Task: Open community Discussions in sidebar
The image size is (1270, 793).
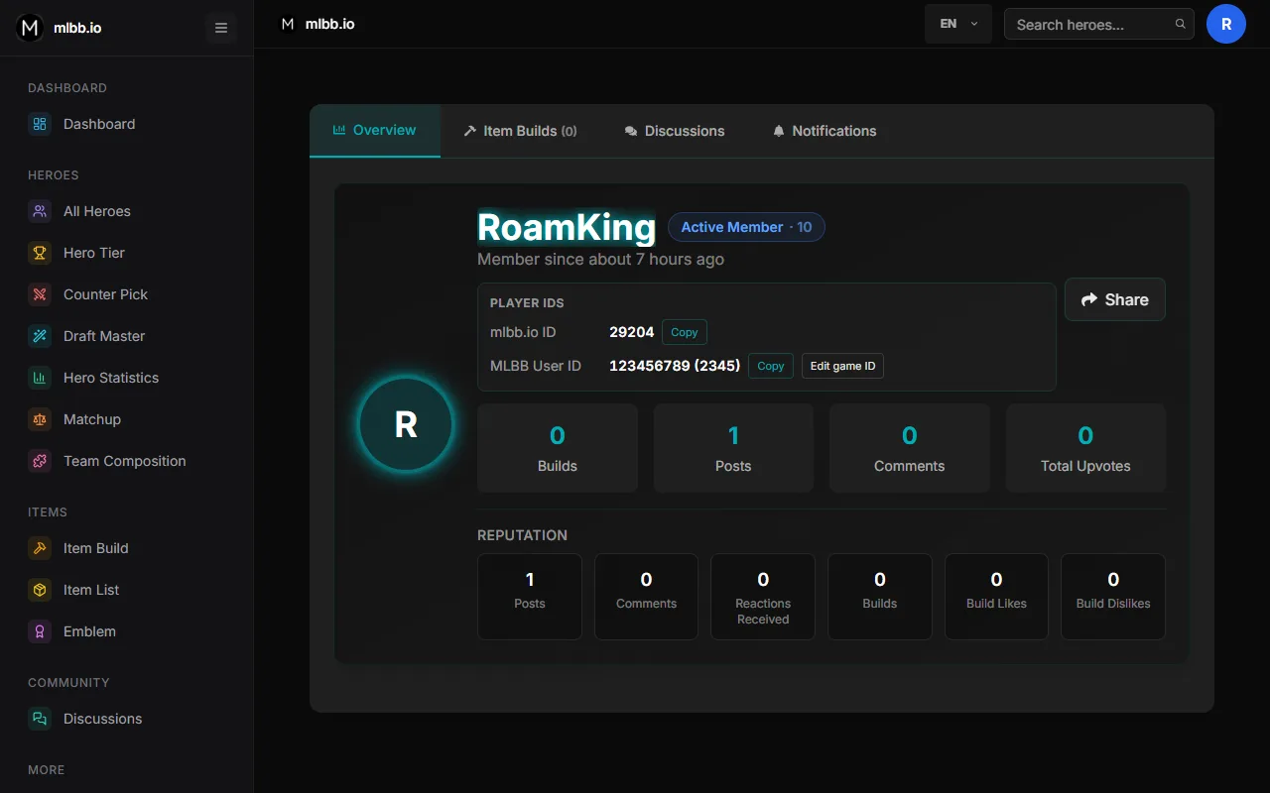Action: point(127,719)
